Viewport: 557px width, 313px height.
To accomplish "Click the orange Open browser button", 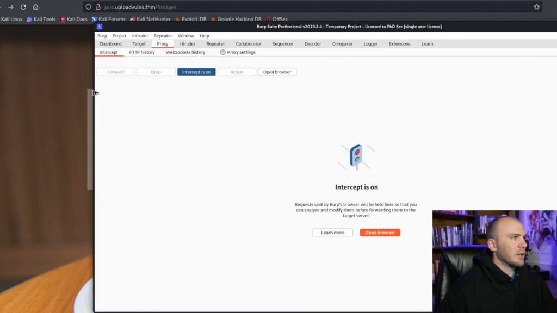I will click(380, 233).
